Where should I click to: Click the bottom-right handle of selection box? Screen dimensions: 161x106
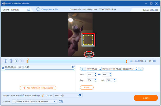(x=93, y=44)
